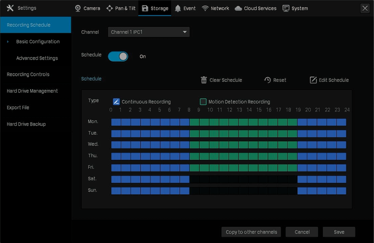Click the hour 12 label in timeline

click(230, 110)
